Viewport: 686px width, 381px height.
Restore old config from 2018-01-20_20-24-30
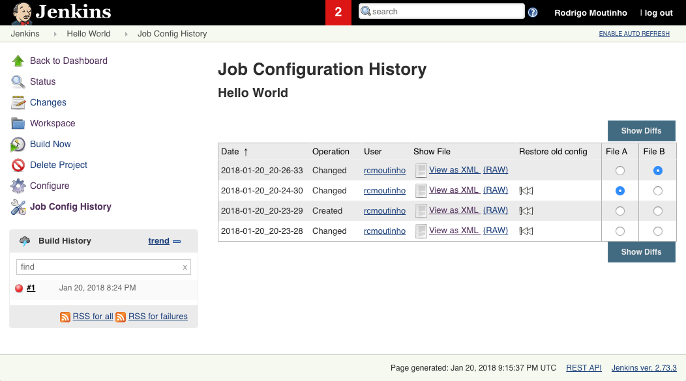[x=526, y=191]
